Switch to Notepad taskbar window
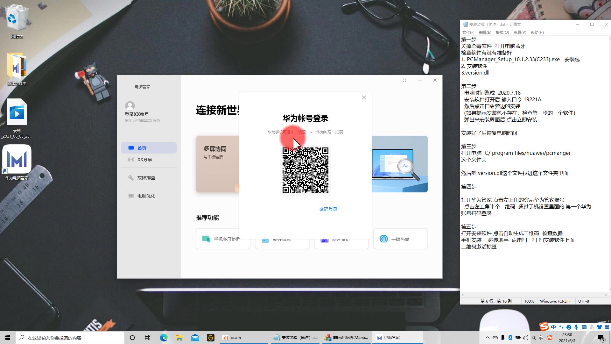The width and height of the screenshot is (611, 344). click(296, 338)
